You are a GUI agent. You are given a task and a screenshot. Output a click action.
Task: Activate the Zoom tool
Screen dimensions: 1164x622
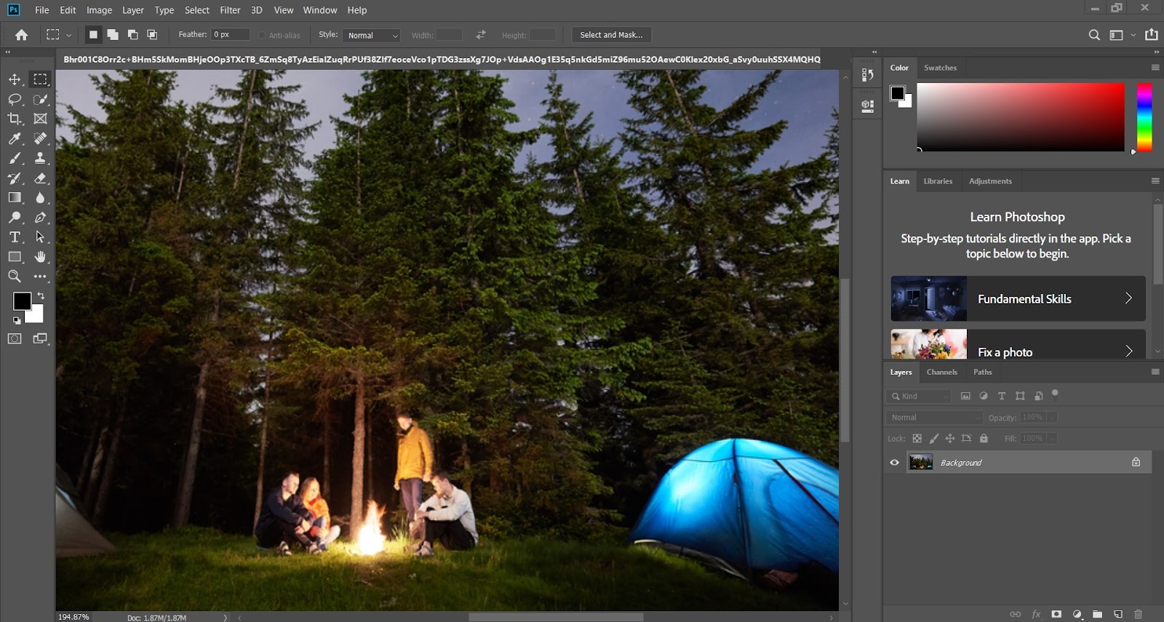pos(15,276)
